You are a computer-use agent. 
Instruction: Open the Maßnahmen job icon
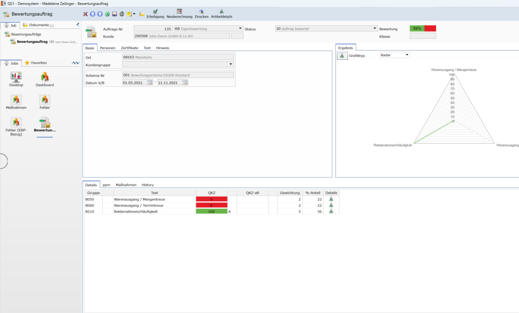coord(16,102)
